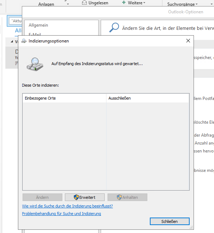Click the magnifier drive indexing icon
Image resolution: width=214 pixels, height=233 pixels.
click(35, 64)
